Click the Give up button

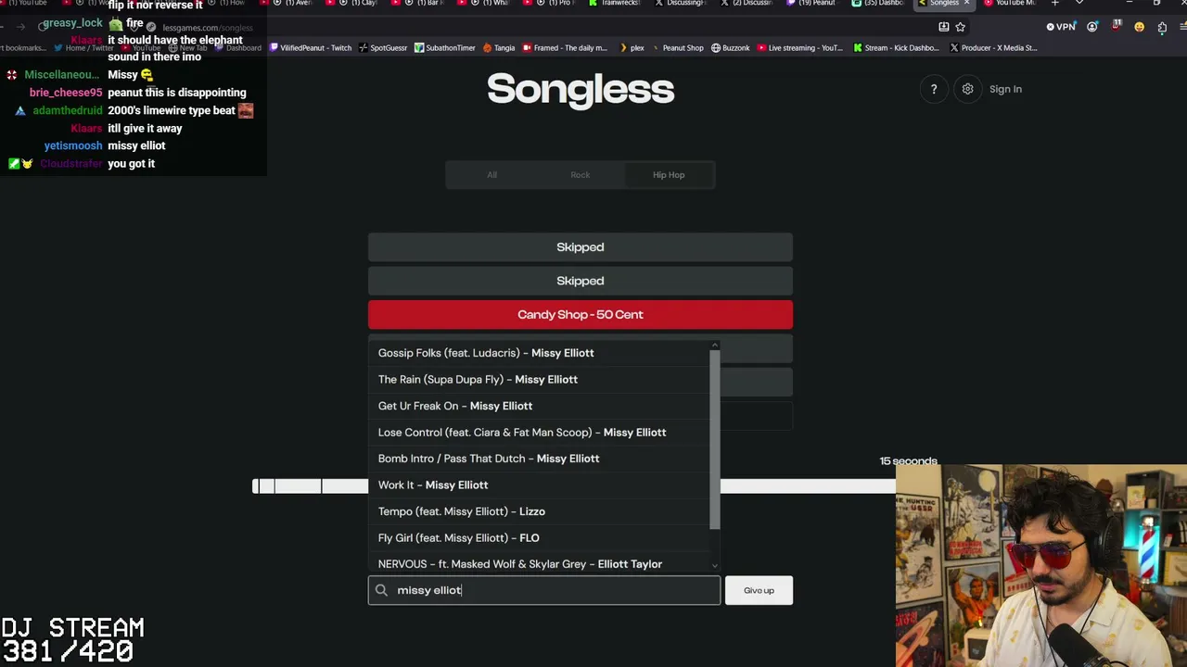click(x=759, y=590)
